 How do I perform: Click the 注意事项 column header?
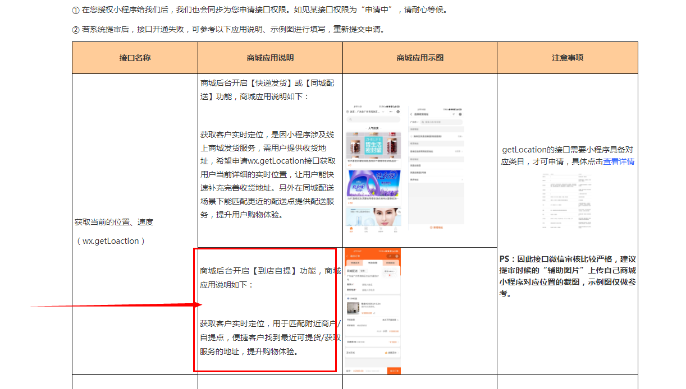(567, 58)
